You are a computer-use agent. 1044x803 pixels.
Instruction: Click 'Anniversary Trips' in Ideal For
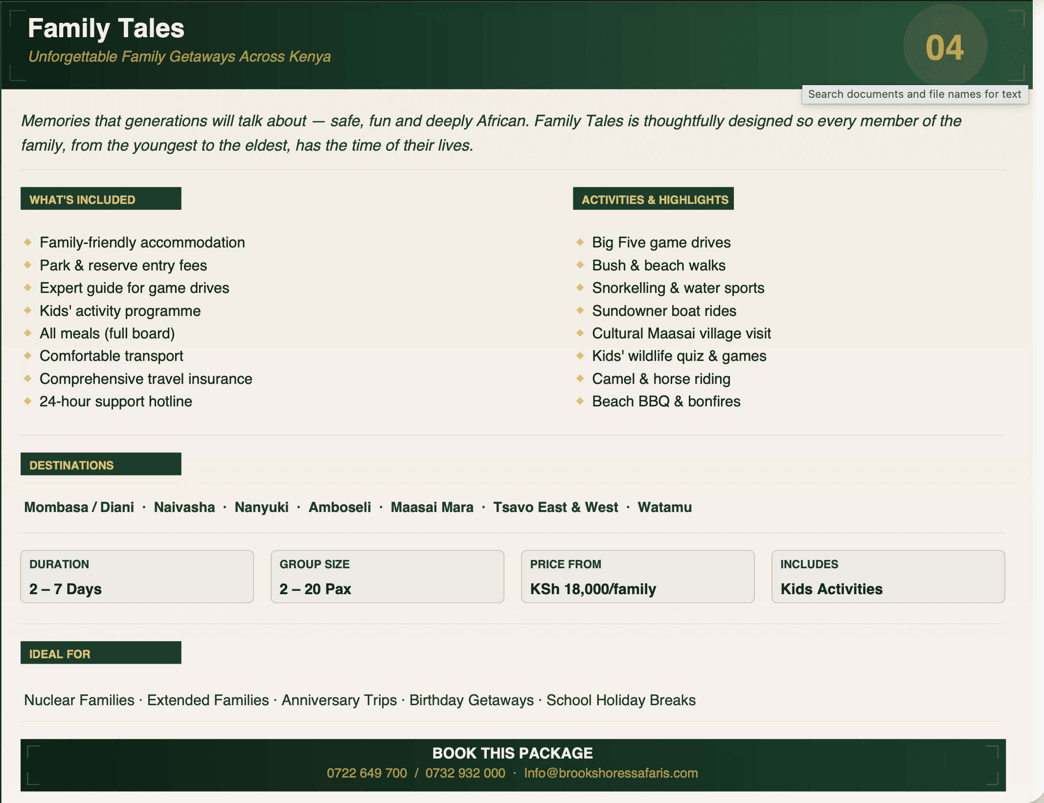[x=339, y=700]
